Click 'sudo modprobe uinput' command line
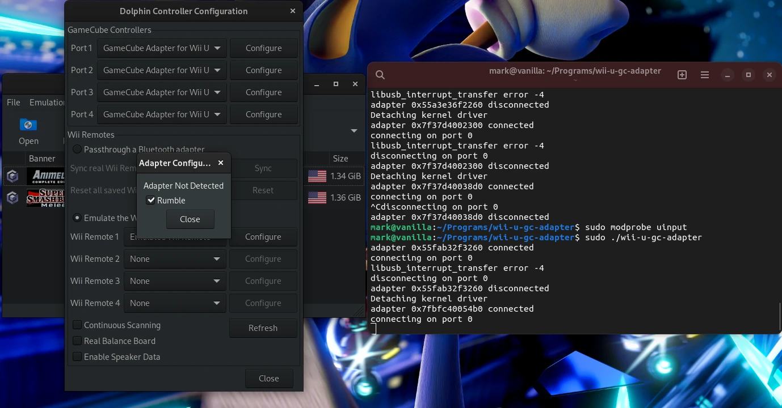This screenshot has width=782, height=408. click(x=636, y=227)
